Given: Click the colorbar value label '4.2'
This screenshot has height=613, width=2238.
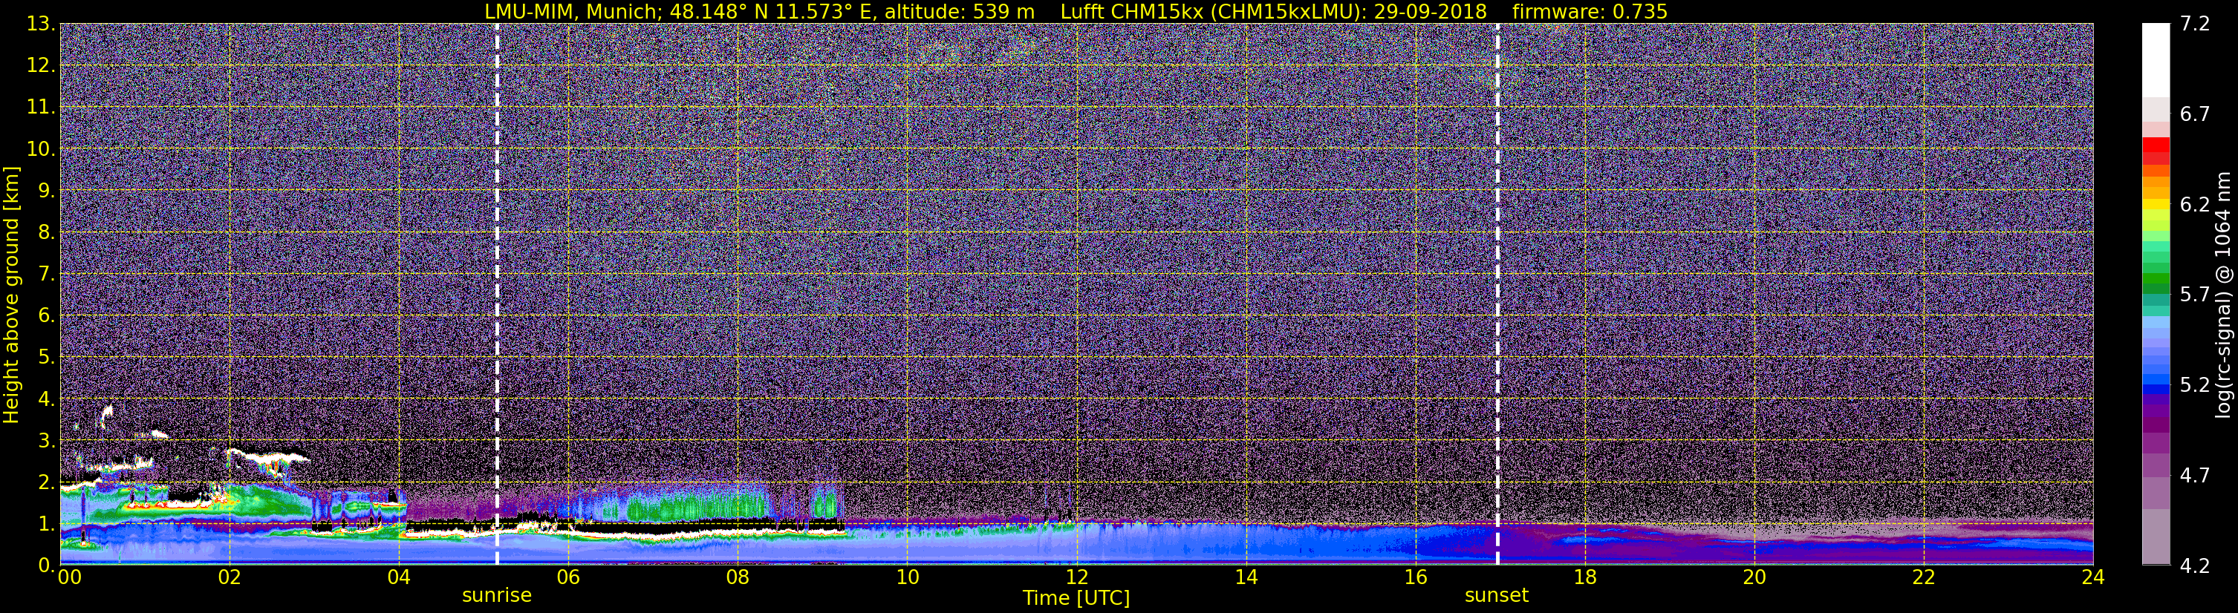Looking at the screenshot, I should (x=2195, y=566).
